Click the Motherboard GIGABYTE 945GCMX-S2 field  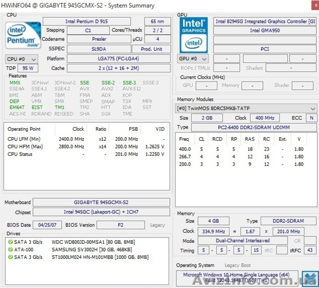(101, 202)
